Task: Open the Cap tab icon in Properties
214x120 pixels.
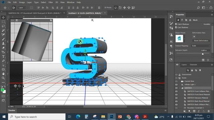Action: click(x=186, y=20)
